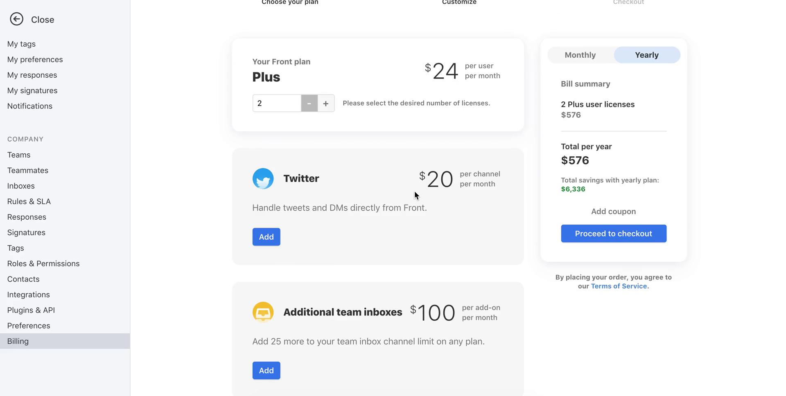Increase licenses with the plus button
The height and width of the screenshot is (396, 786).
[326, 103]
